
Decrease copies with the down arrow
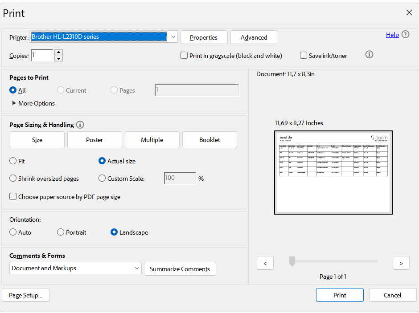click(58, 58)
